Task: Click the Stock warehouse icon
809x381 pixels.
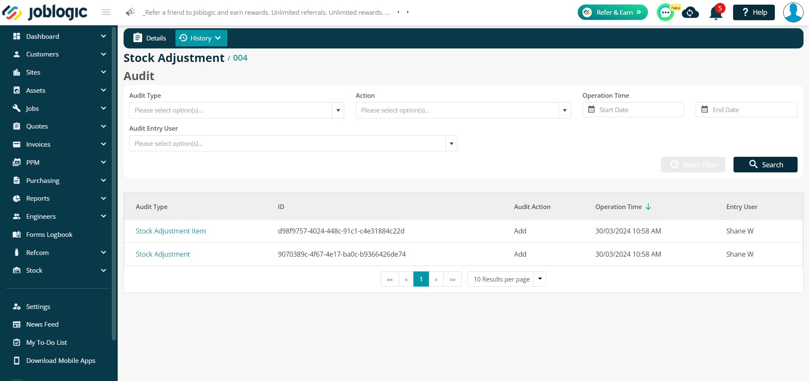Action: point(17,270)
